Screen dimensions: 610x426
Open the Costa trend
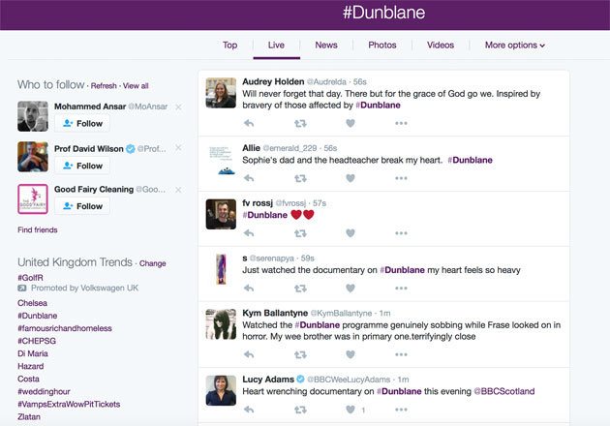coord(28,379)
